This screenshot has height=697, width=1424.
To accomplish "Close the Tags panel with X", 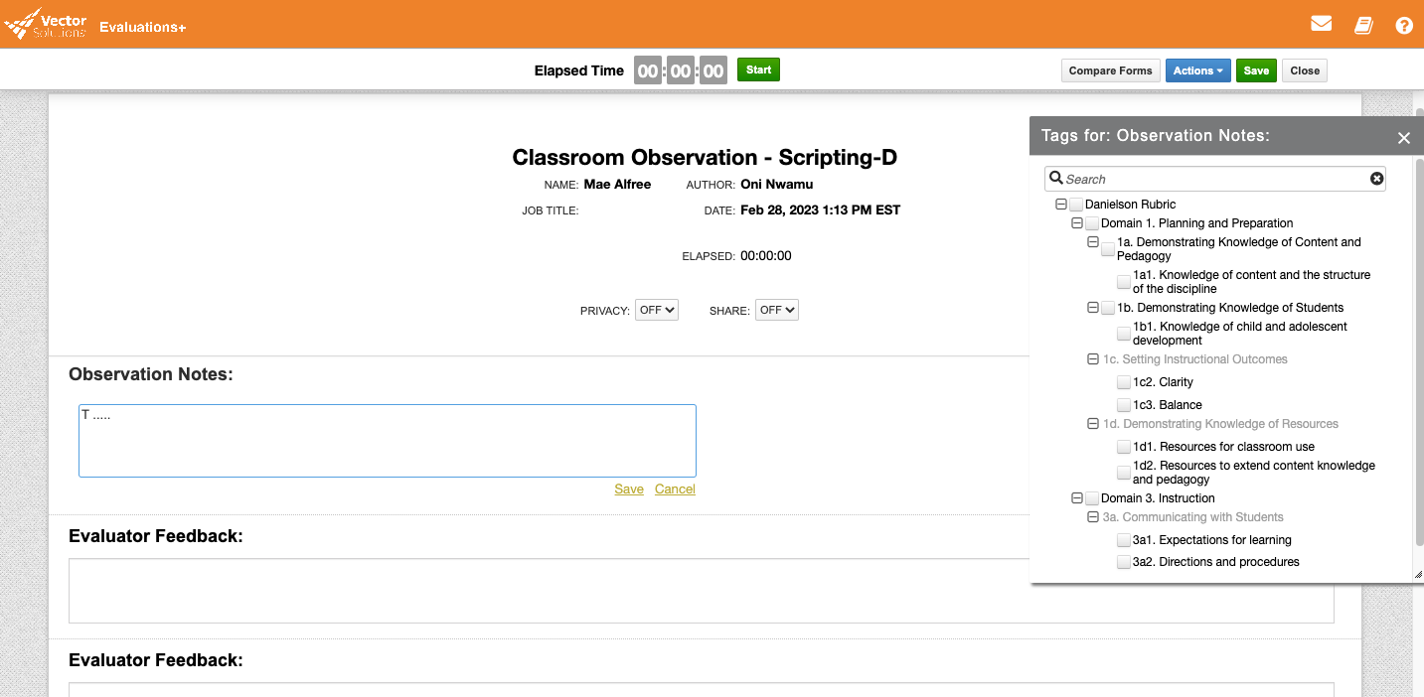I will click(1403, 138).
